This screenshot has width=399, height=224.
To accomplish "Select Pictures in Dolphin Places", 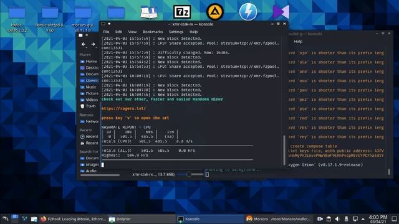I will (x=89, y=93).
